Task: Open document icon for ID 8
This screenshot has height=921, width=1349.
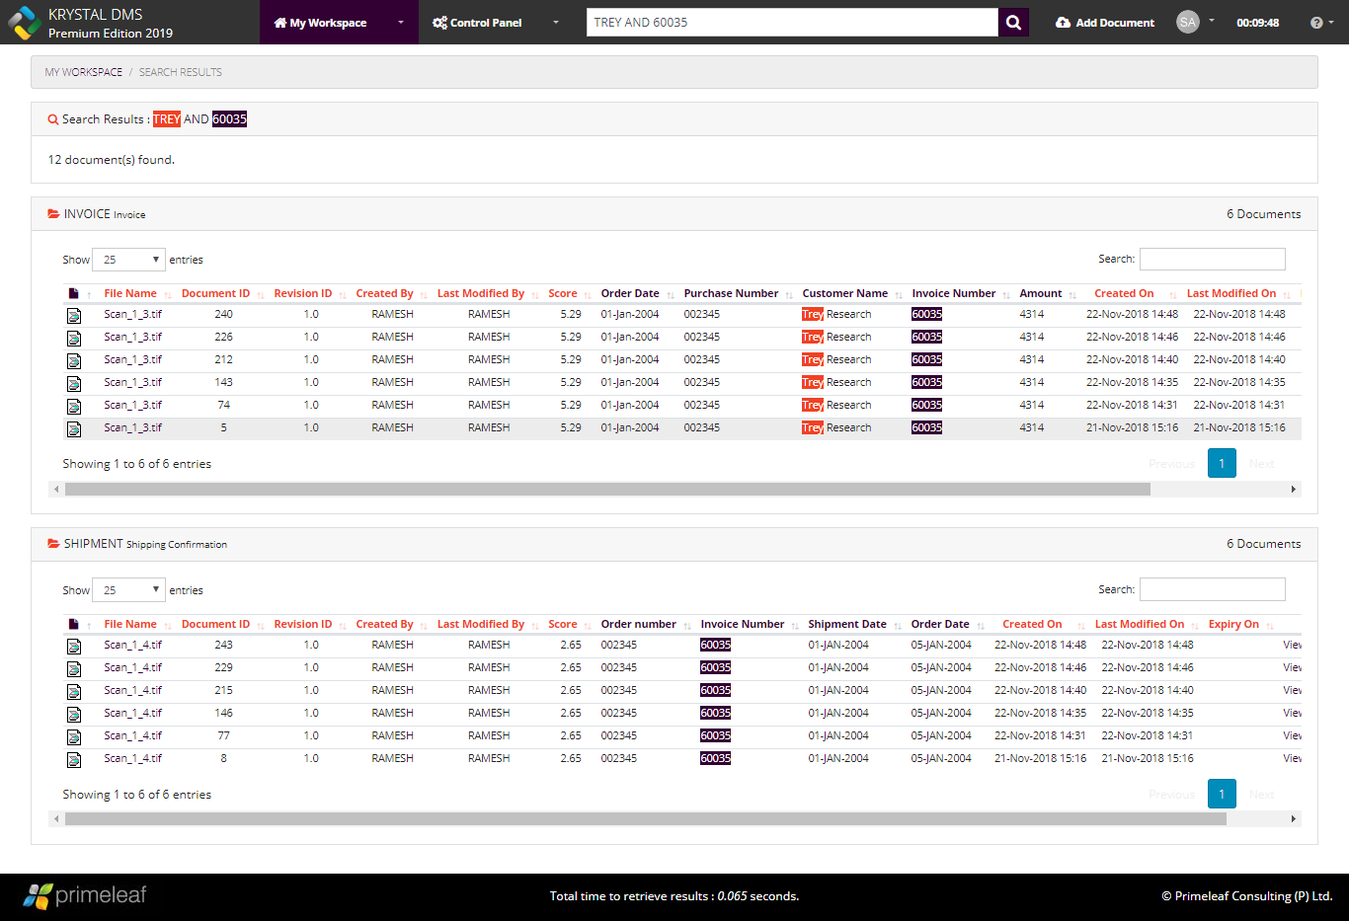Action: click(x=74, y=759)
